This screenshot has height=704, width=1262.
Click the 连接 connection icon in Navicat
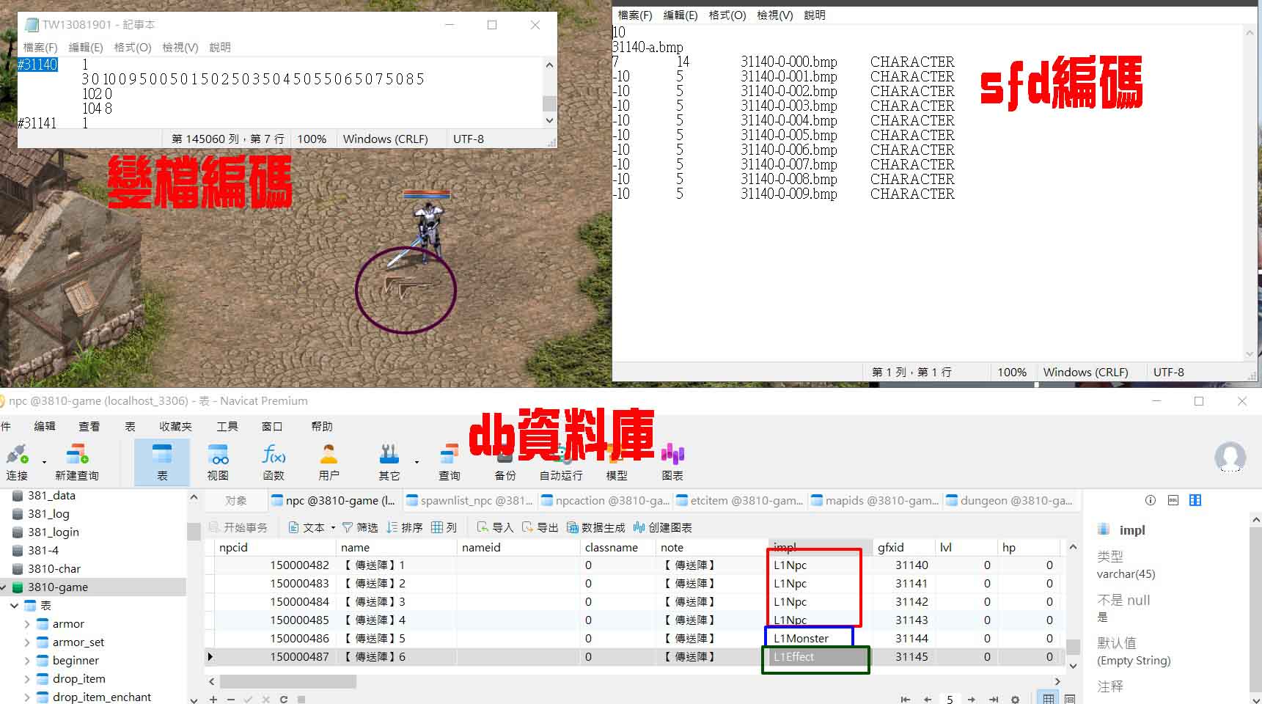[17, 461]
